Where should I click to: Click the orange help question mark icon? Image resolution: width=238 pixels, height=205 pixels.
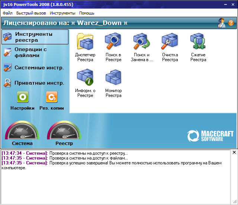coord(231,23)
